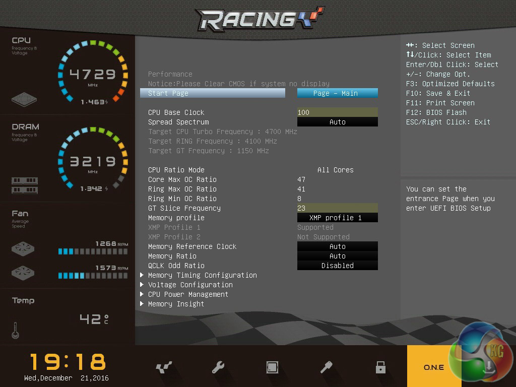This screenshot has width=516, height=387.
Task: Open the racing flag main menu icon
Action: [164, 367]
